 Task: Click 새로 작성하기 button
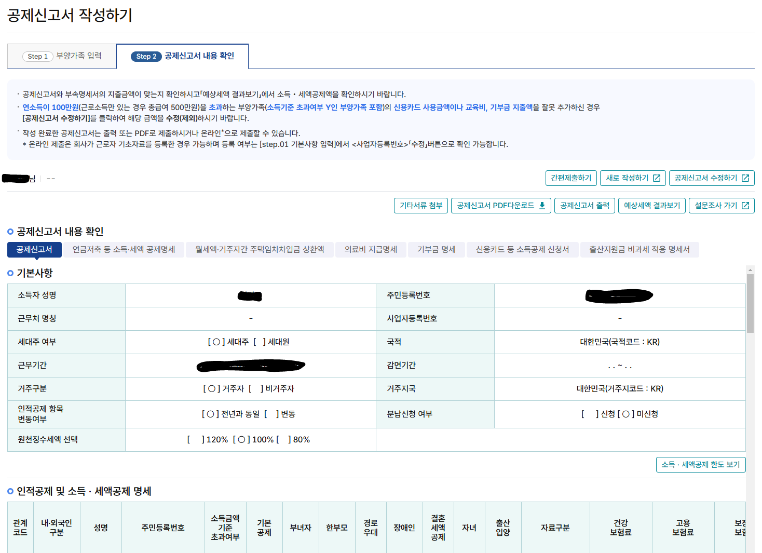click(633, 178)
